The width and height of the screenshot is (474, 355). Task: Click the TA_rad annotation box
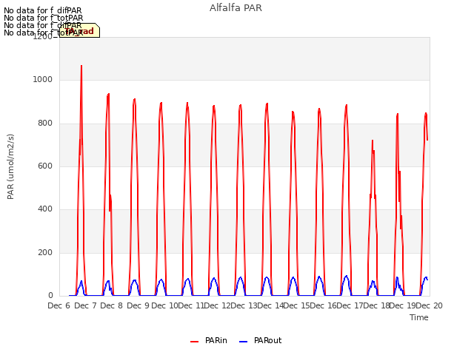(79, 30)
